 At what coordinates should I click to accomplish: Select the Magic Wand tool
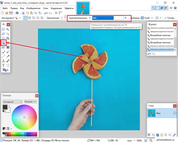click(3, 43)
